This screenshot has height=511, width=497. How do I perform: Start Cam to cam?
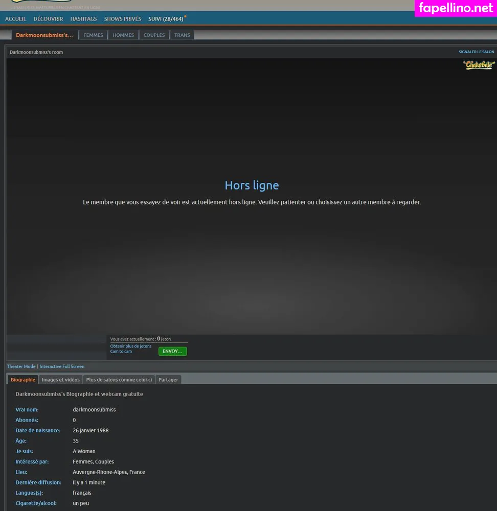[121, 352]
